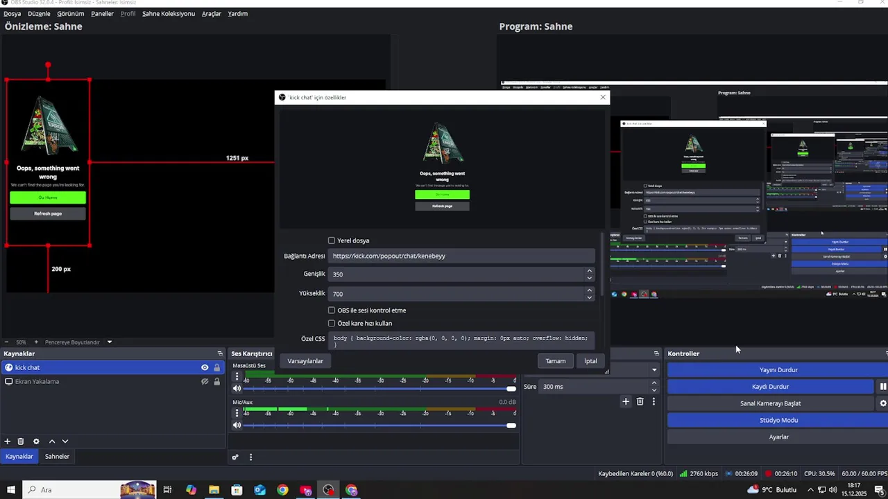Open Task View on the taskbar
The width and height of the screenshot is (888, 499).
coord(167,490)
